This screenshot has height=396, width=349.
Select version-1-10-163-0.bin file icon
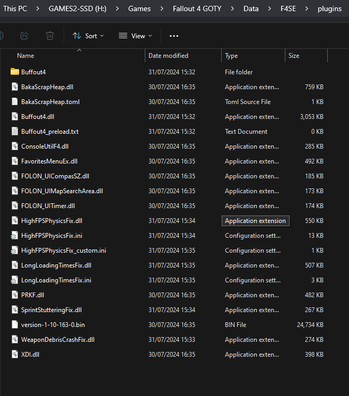point(15,325)
